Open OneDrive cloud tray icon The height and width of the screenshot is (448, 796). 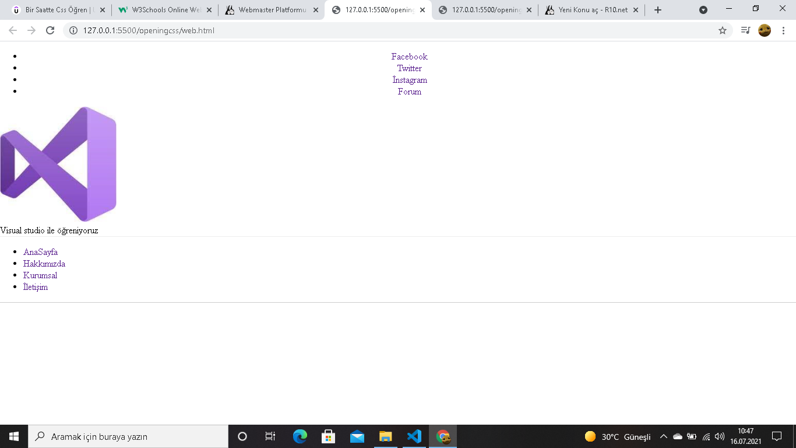(x=677, y=436)
